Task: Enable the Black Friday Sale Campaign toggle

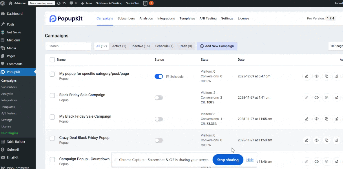Action: click(159, 98)
